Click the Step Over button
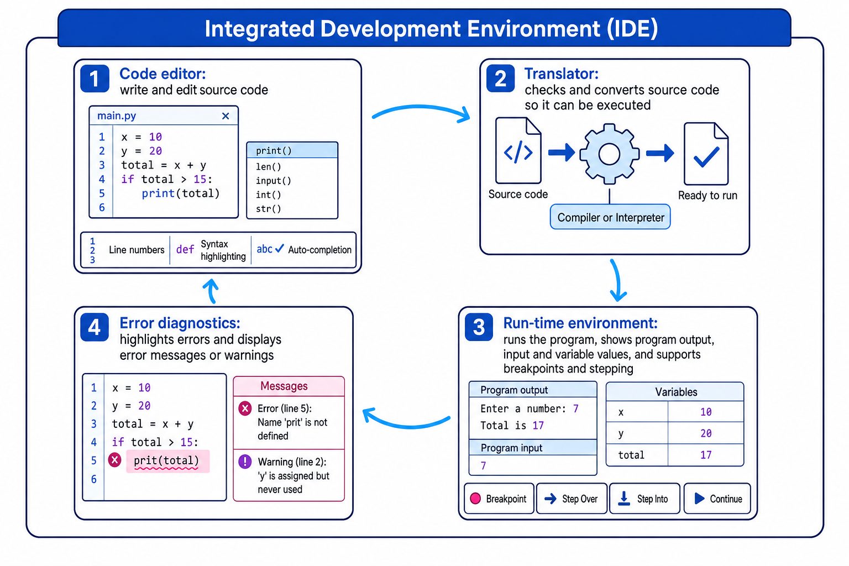The width and height of the screenshot is (849, 566). pyautogui.click(x=572, y=499)
